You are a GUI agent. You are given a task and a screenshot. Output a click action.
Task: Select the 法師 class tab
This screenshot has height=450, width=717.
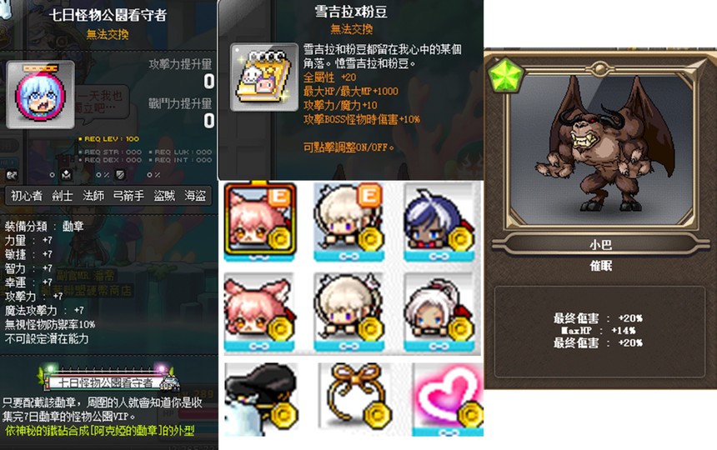[x=93, y=196]
